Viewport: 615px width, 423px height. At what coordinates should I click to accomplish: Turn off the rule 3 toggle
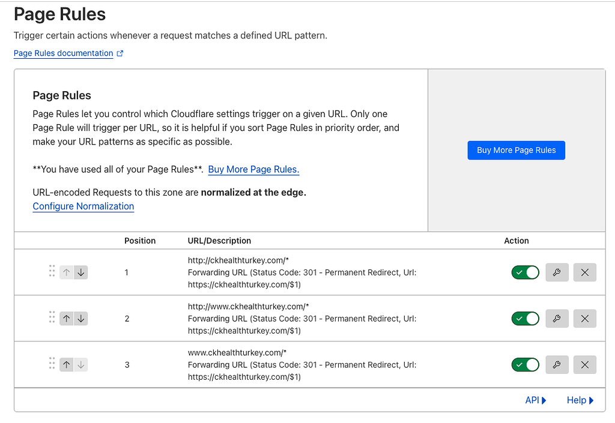(526, 365)
